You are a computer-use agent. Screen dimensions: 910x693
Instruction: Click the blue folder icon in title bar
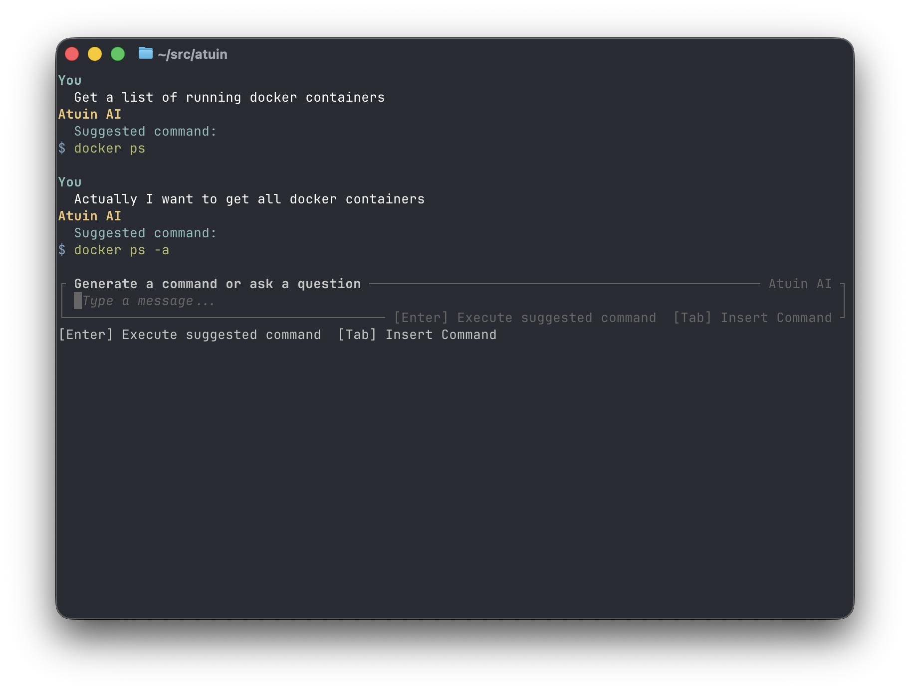[145, 53]
